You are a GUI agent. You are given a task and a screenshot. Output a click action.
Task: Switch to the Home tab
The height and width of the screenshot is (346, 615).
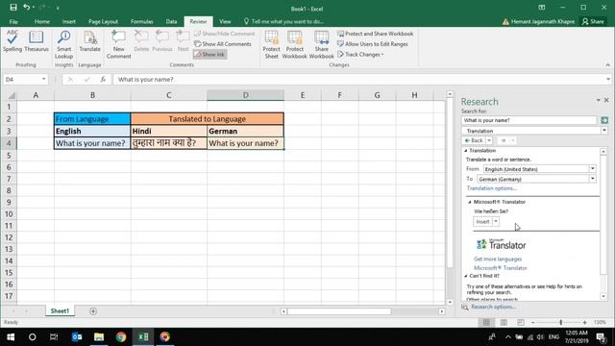[x=42, y=21]
